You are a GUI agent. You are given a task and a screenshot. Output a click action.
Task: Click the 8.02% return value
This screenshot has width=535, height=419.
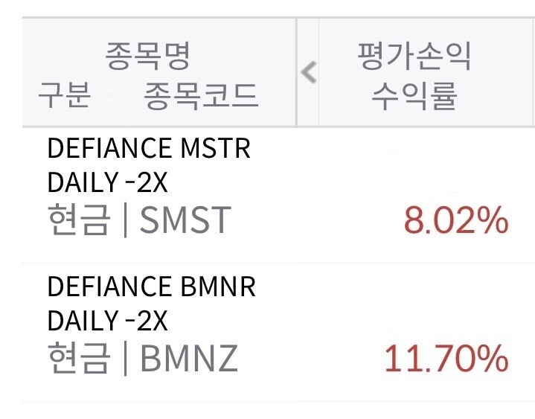(456, 220)
